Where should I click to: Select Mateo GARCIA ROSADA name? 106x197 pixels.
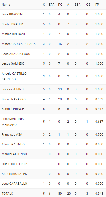19,44
